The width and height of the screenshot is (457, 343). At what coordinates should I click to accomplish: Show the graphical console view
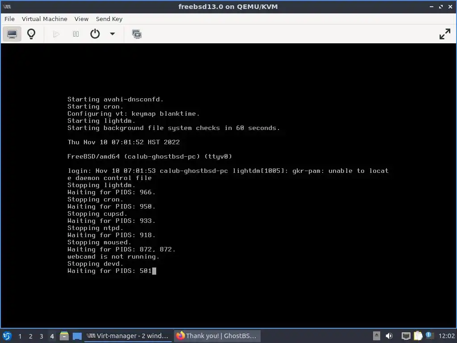pyautogui.click(x=12, y=34)
